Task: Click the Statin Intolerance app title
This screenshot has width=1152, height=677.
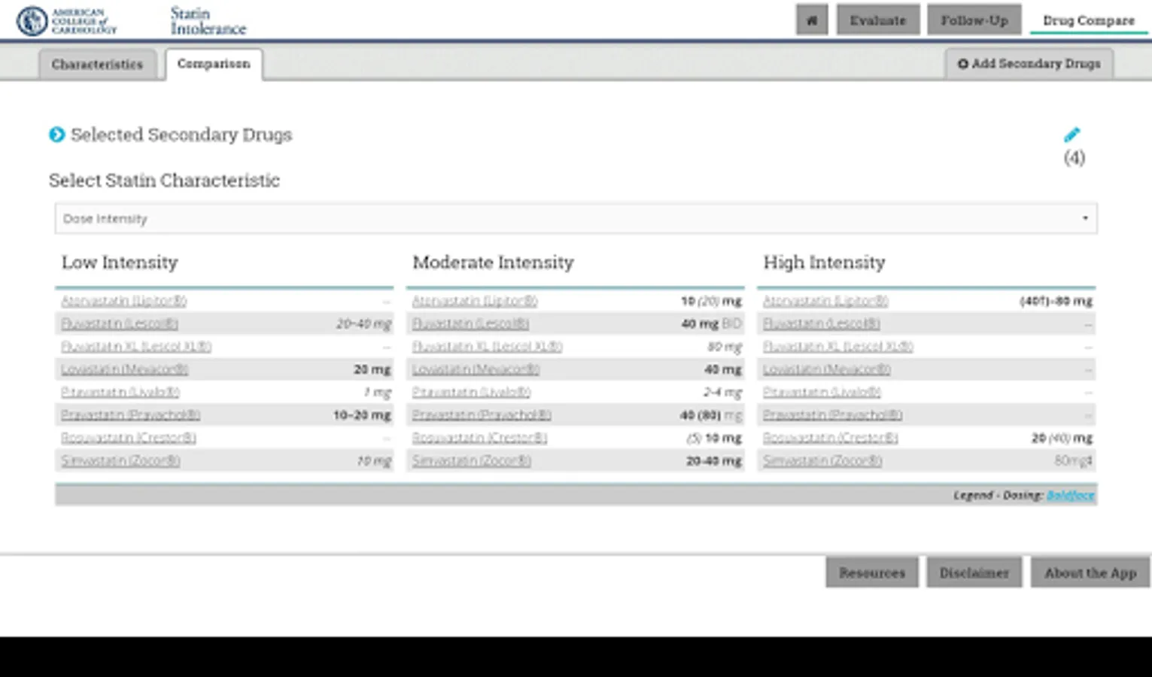Action: click(x=208, y=21)
